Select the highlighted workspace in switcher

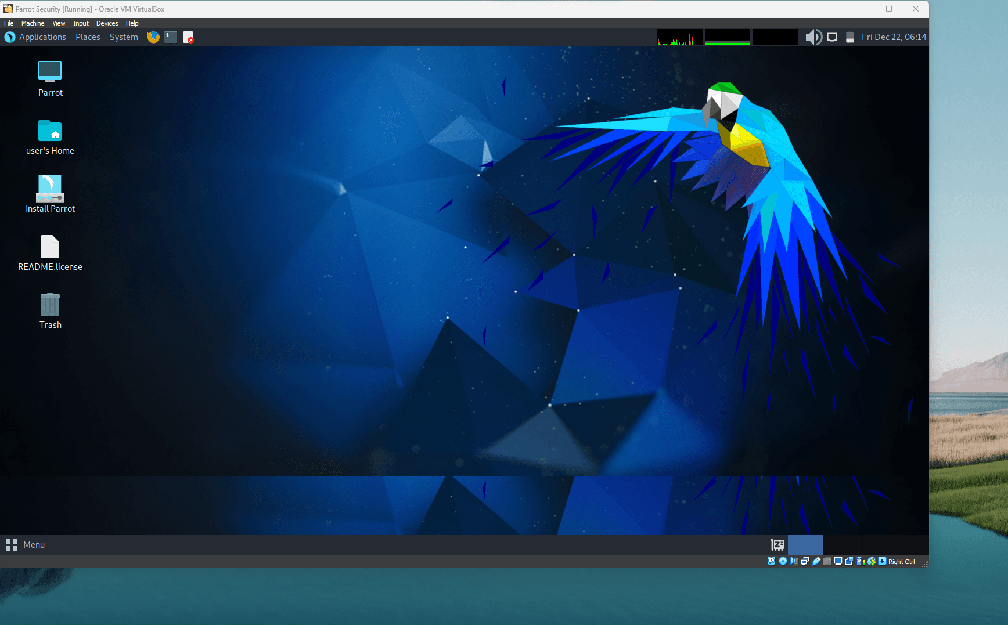pos(805,545)
